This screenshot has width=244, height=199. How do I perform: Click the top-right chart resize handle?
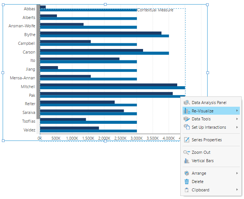pos(208,5)
